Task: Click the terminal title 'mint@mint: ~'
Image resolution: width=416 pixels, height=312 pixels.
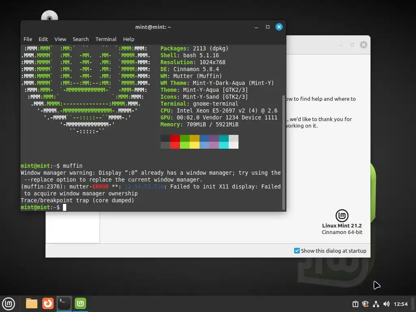Action: (153, 27)
